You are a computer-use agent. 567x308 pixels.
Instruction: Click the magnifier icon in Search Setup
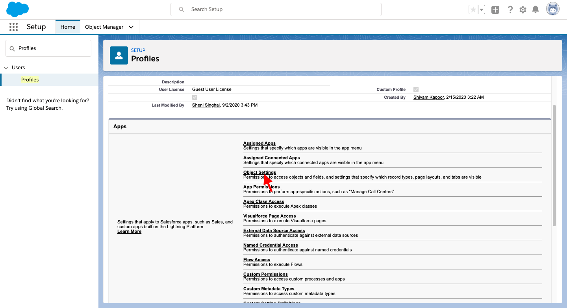[x=182, y=9]
